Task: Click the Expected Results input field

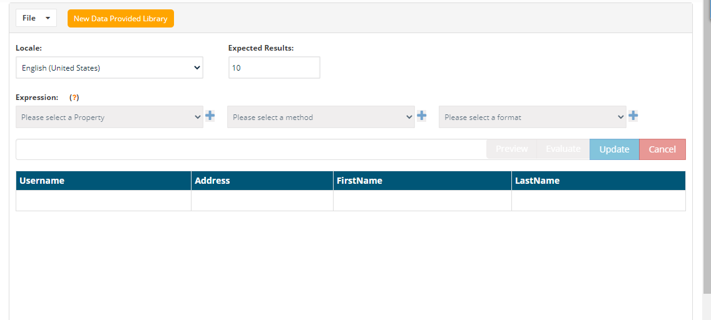Action: point(274,67)
